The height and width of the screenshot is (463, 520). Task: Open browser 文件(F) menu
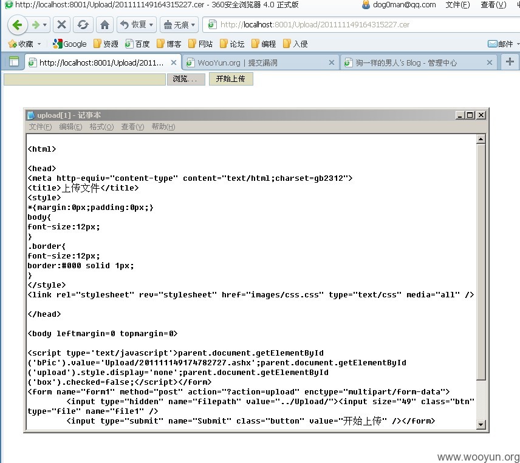click(x=457, y=5)
